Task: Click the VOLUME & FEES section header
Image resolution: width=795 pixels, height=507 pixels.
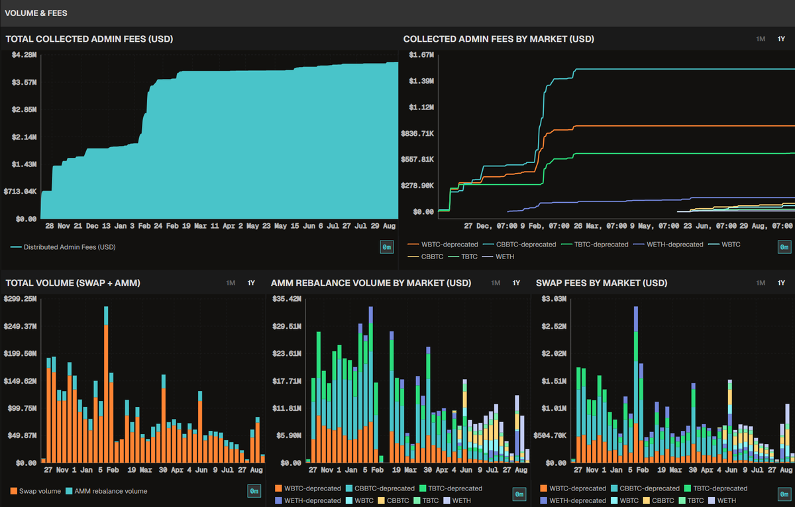Action: [x=36, y=13]
